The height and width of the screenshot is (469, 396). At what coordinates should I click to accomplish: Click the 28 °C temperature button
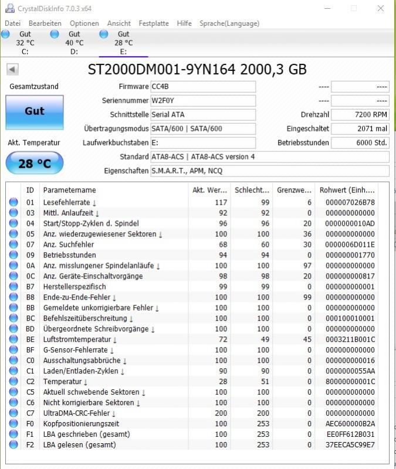point(35,163)
